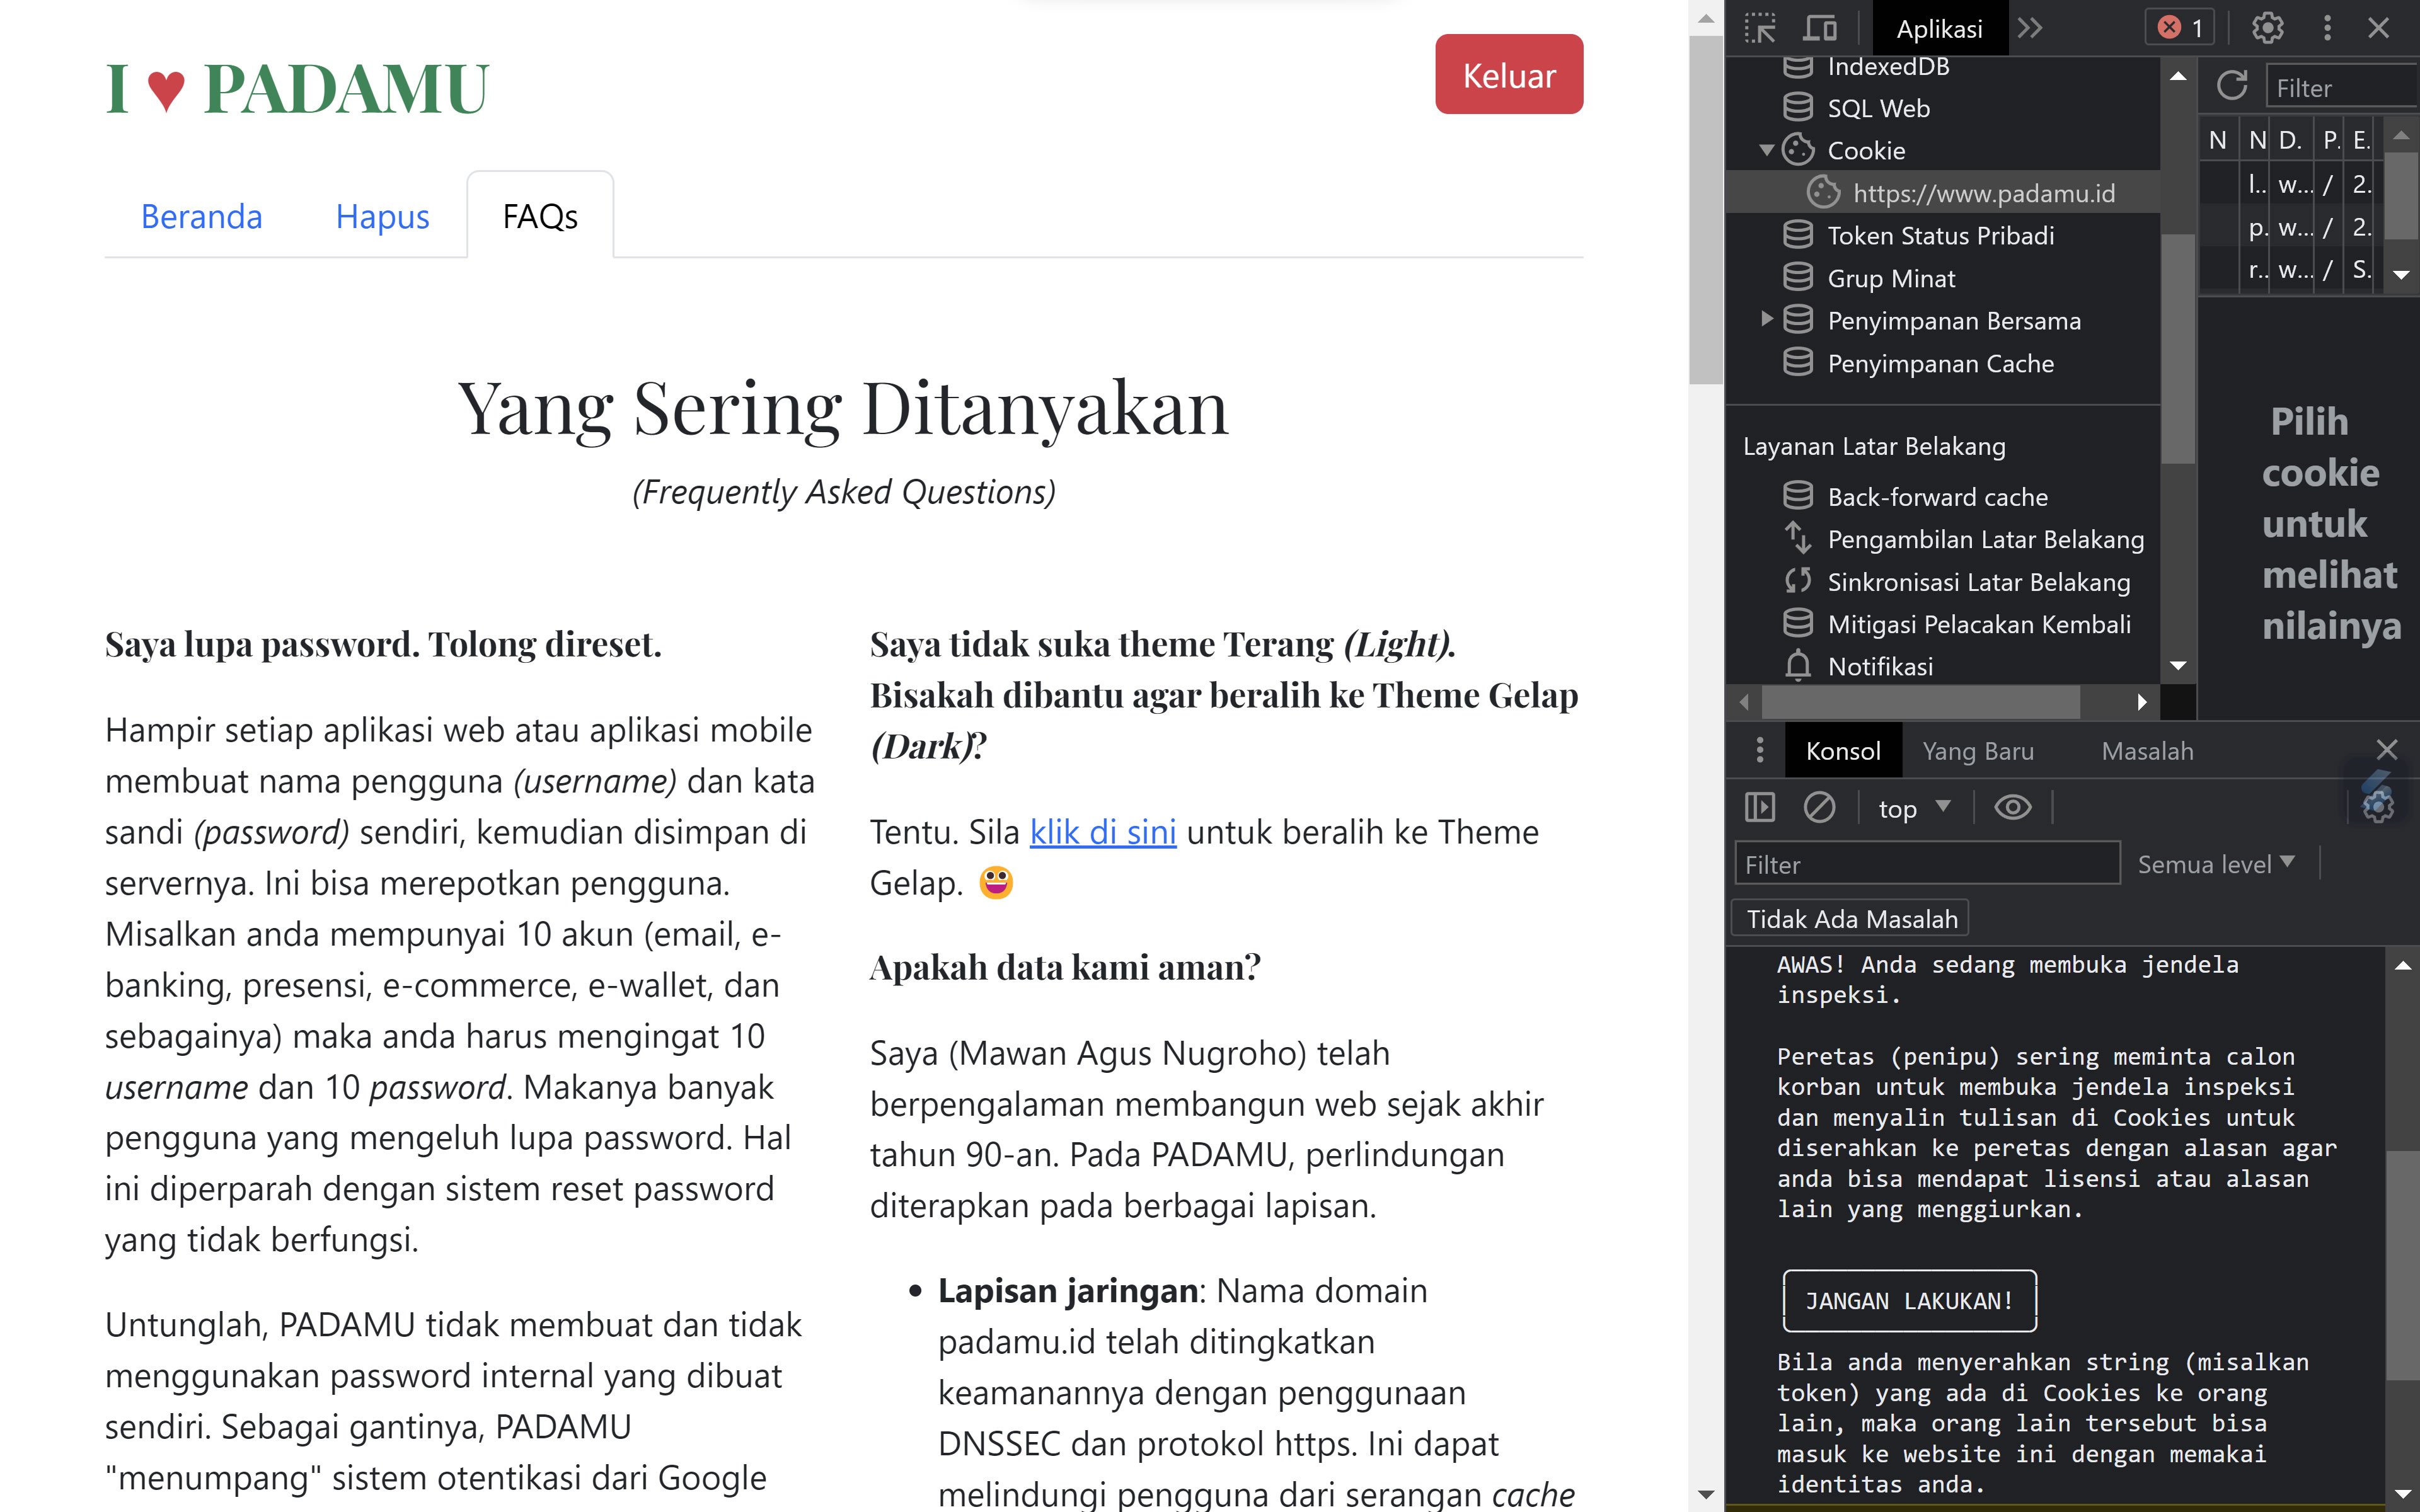Screen dimensions: 2420x1512
Task: Open Penyimpanan Cache entry
Action: tap(1942, 363)
